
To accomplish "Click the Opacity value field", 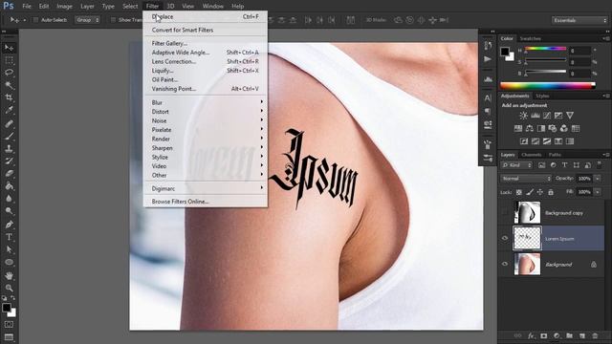I will click(x=584, y=179).
